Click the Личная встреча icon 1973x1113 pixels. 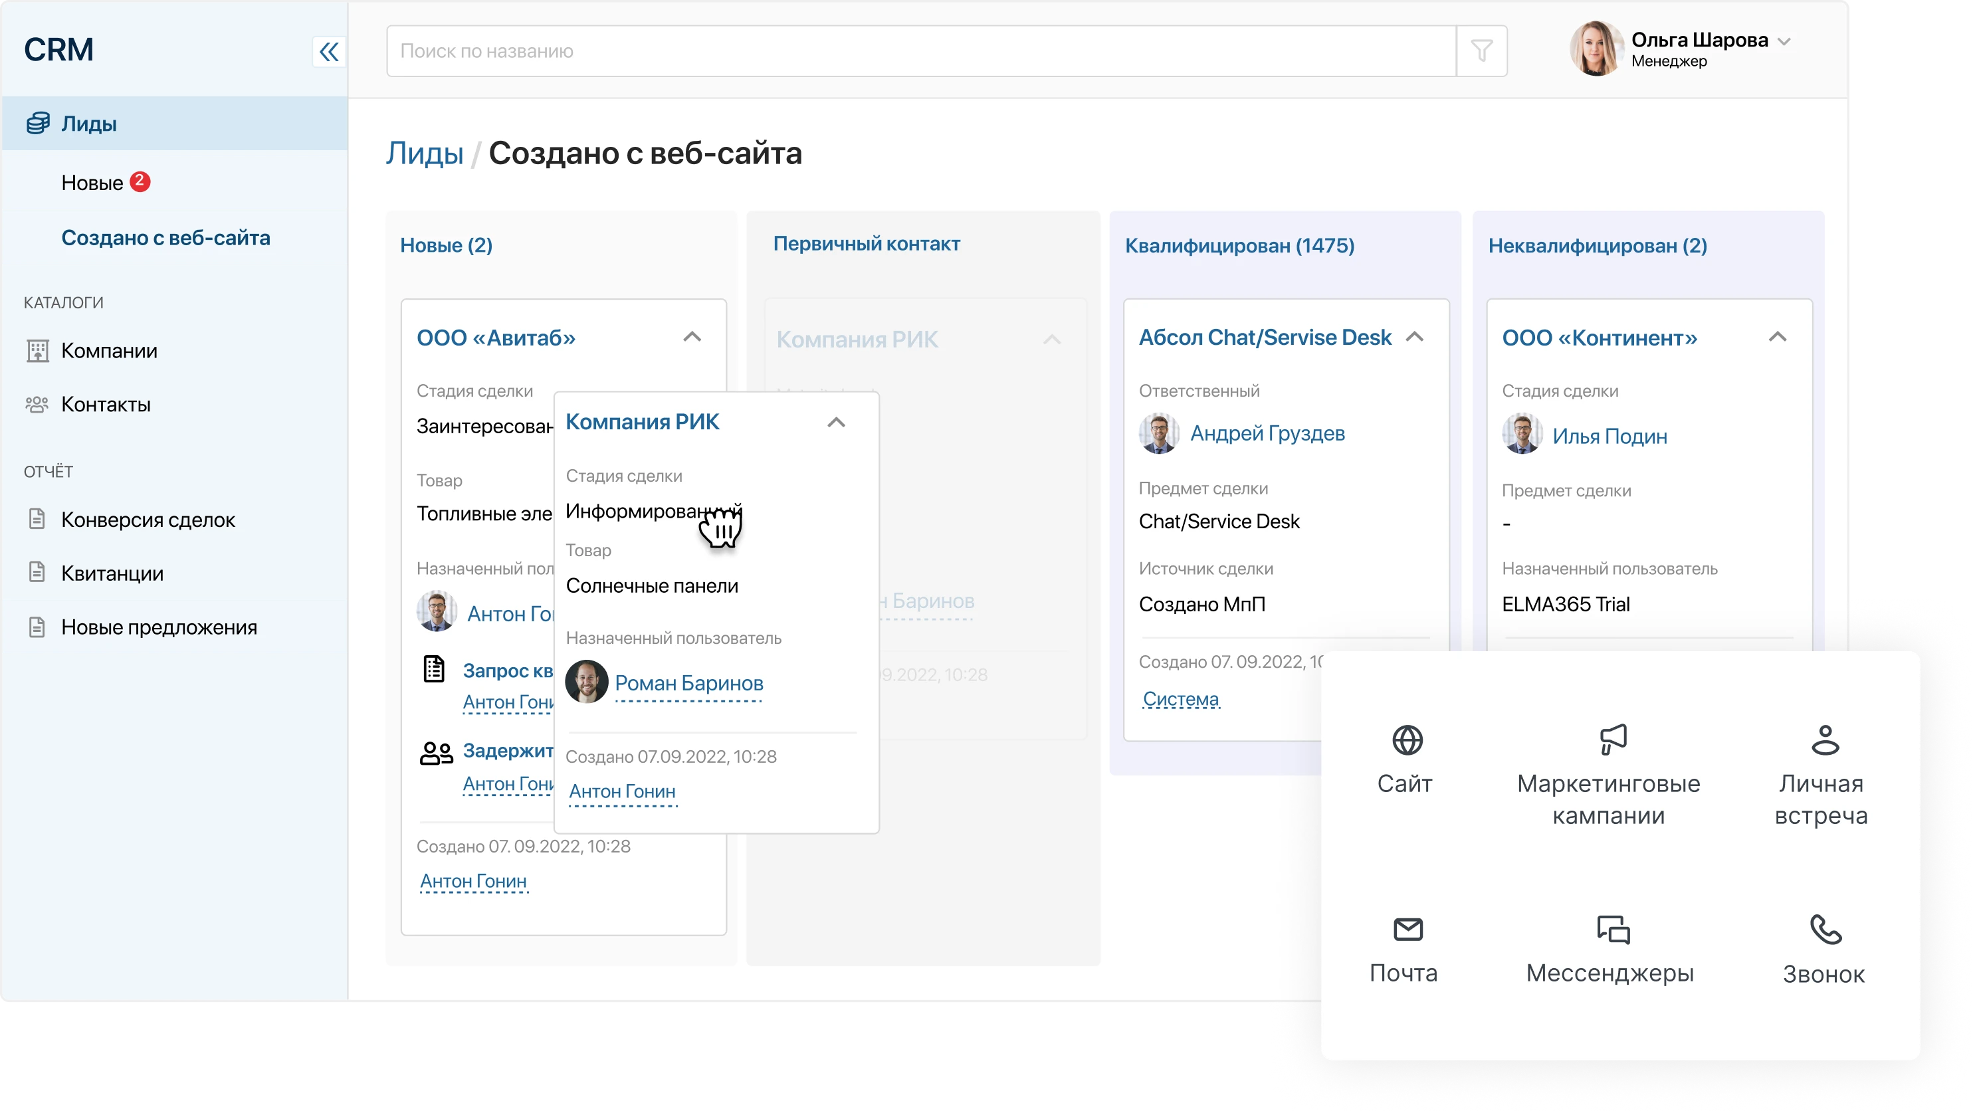tap(1825, 740)
